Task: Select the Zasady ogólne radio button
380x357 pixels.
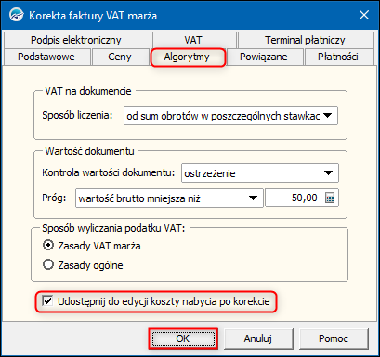Action: 48,265
